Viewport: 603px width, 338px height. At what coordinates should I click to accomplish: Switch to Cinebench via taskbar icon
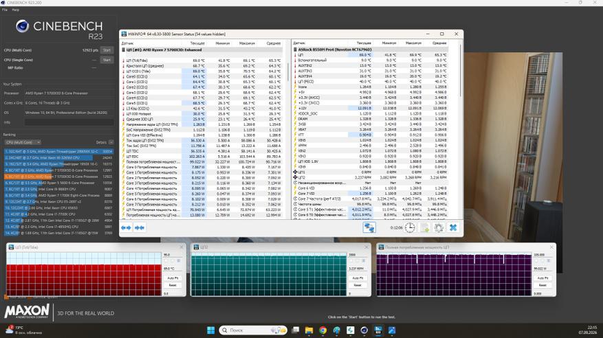point(364,330)
